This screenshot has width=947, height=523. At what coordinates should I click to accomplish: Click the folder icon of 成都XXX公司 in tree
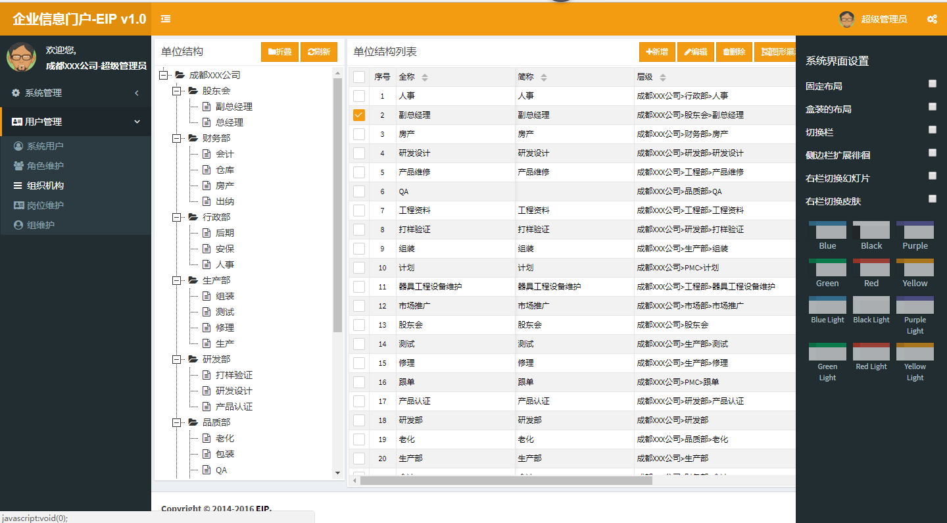180,75
